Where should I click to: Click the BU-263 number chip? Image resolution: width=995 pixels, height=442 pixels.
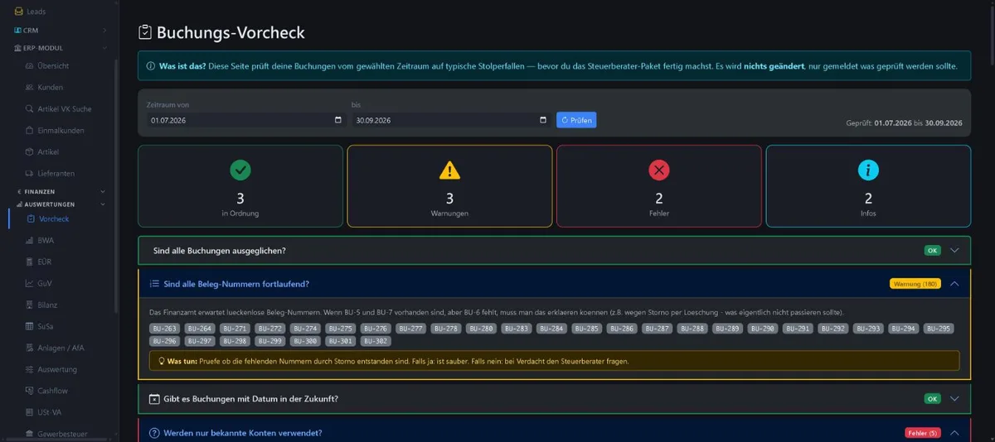165,329
